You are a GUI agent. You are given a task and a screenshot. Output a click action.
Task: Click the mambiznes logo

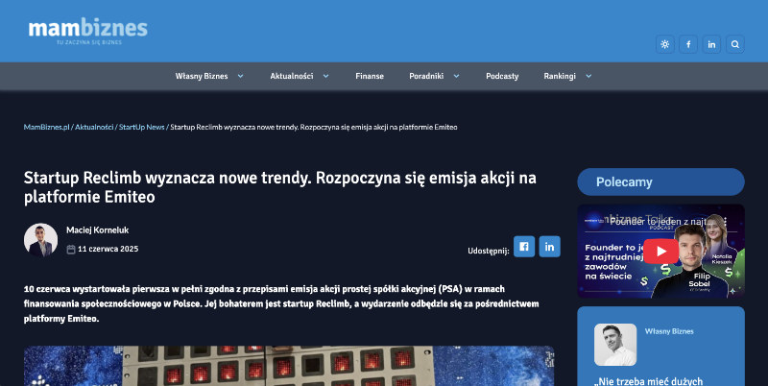point(87,31)
